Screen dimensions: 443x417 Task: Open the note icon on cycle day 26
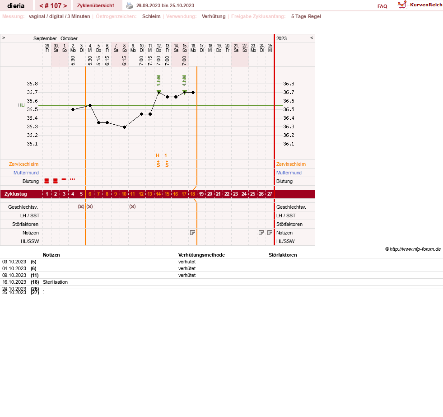click(261, 233)
